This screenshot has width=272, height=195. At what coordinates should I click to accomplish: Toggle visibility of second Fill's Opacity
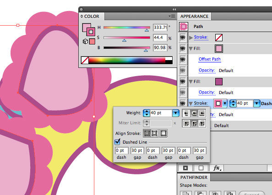pos(183,93)
